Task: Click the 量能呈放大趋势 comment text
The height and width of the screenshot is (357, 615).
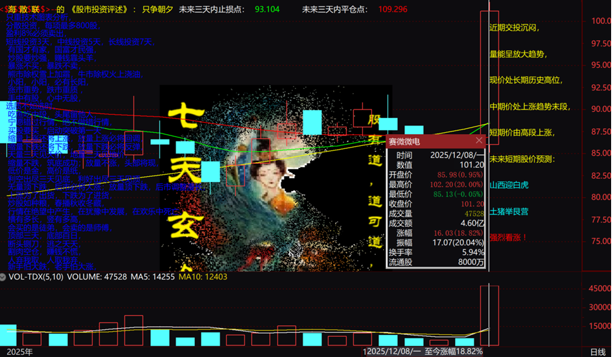Action: pos(518,54)
